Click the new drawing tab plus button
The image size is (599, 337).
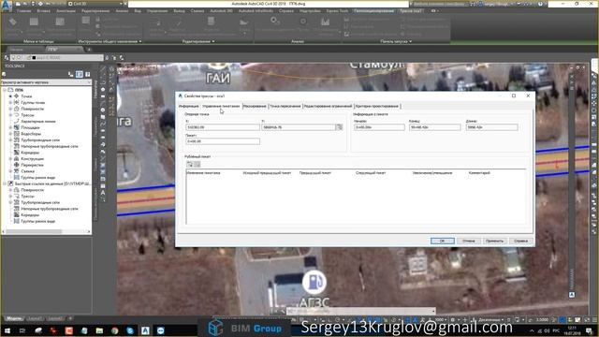89,50
